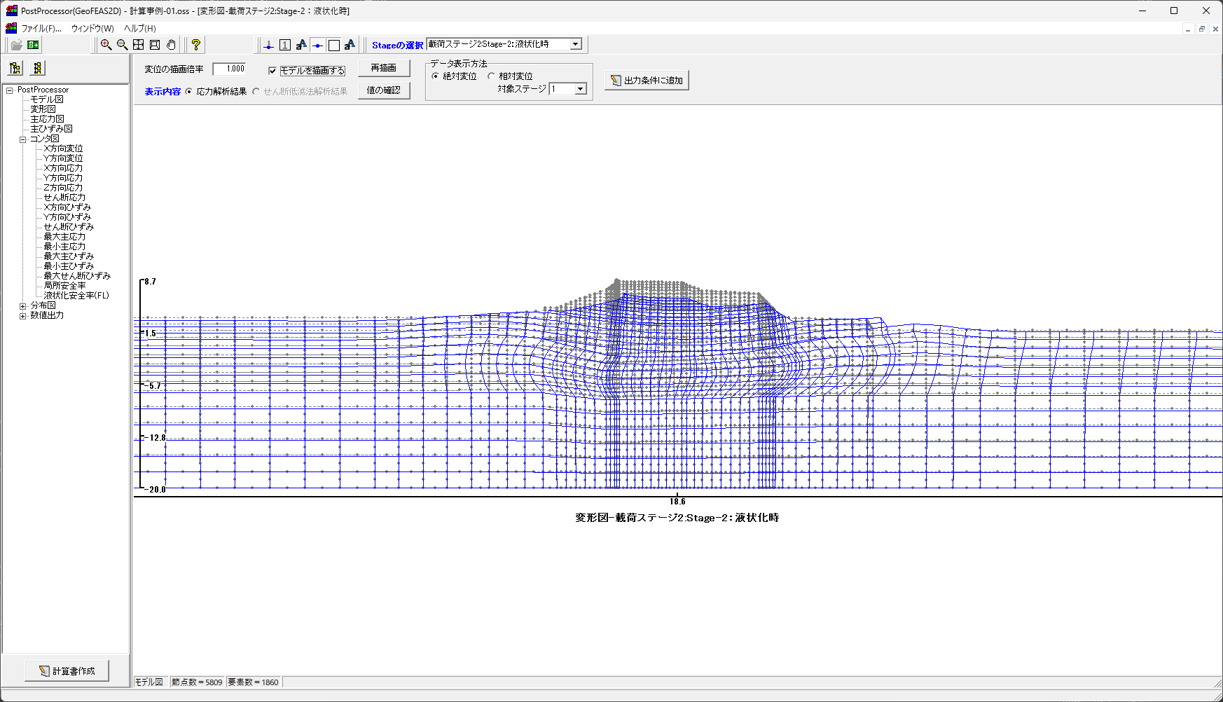
Task: Open the ヘルプ(H) menu
Action: click(x=139, y=29)
